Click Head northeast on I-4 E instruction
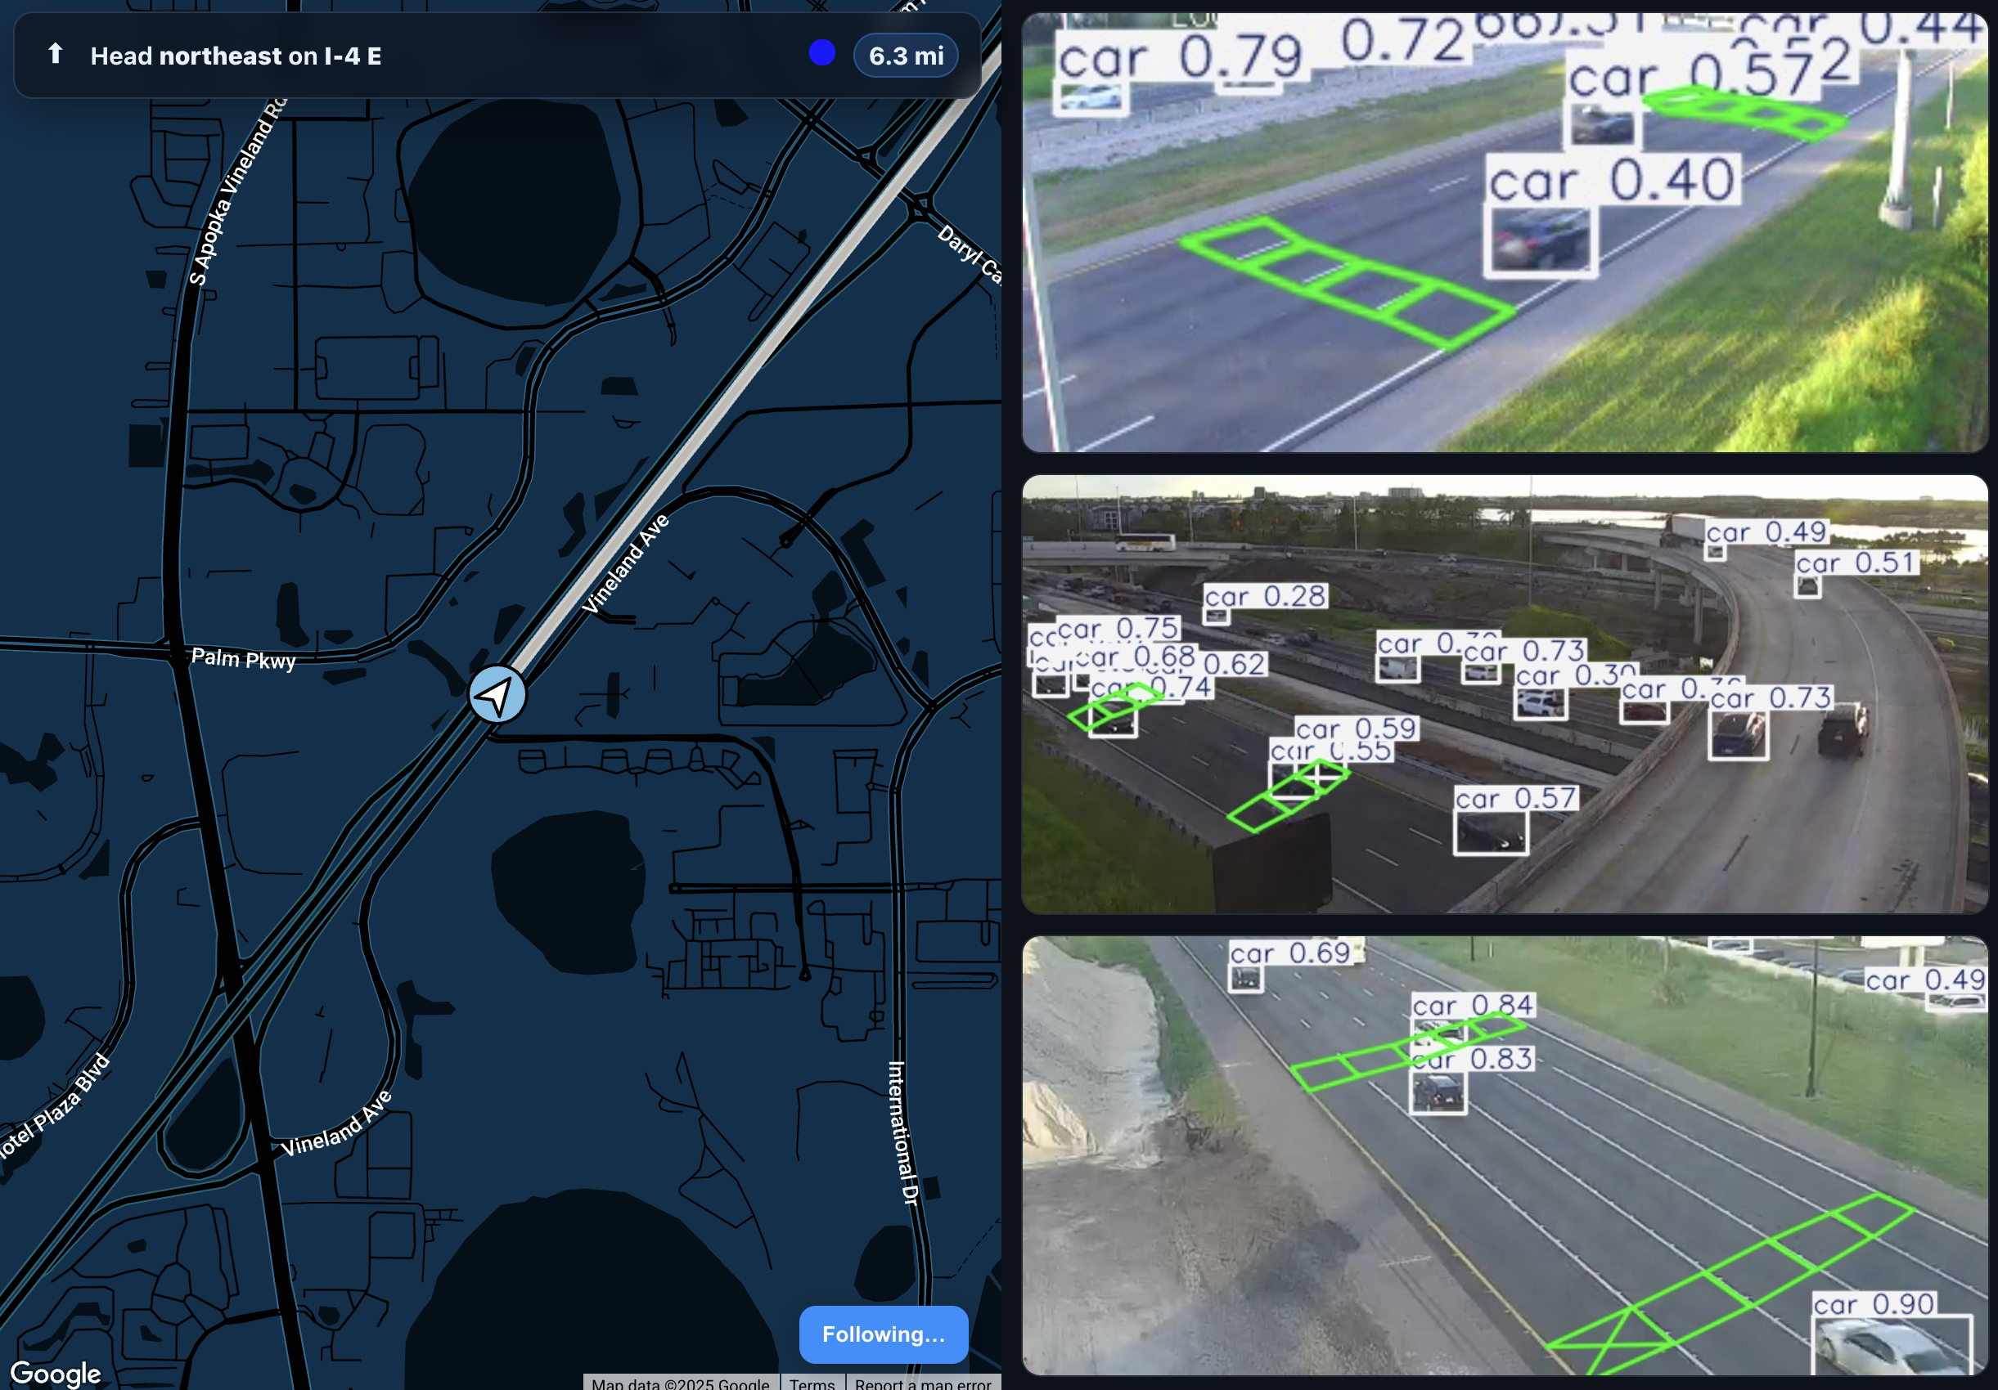The height and width of the screenshot is (1390, 1998). 236,56
